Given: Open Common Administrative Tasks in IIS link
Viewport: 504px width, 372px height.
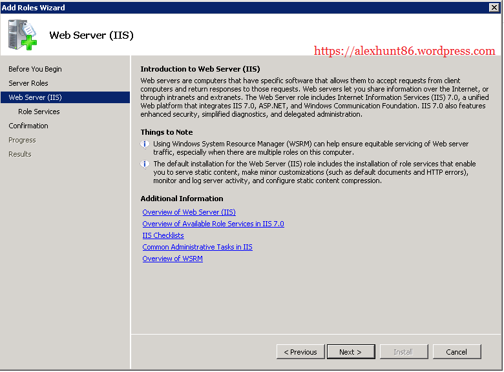Looking at the screenshot, I should [x=197, y=247].
